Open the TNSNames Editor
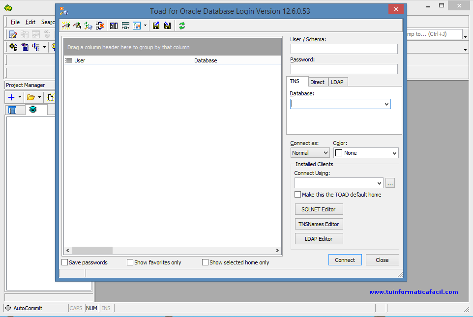This screenshot has height=317, width=473. click(x=319, y=224)
